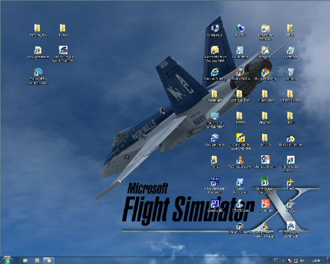Launch VLC media player

click(x=240, y=162)
